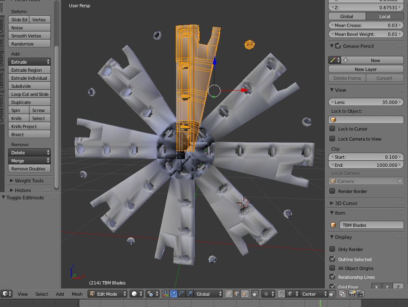Viewport: 408px width, 307px height.
Task: Toggle snap during transform magnet icon
Action: pos(281,294)
